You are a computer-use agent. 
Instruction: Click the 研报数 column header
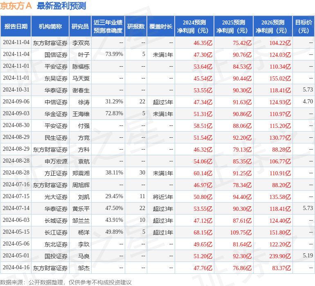(136, 27)
